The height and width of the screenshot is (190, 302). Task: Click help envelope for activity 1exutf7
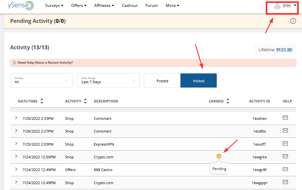tap(285, 144)
